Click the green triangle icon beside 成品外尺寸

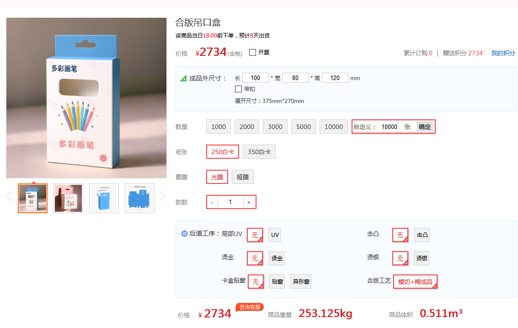point(183,78)
